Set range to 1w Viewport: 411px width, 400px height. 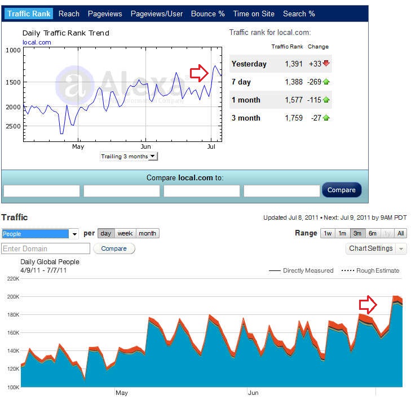tap(328, 233)
